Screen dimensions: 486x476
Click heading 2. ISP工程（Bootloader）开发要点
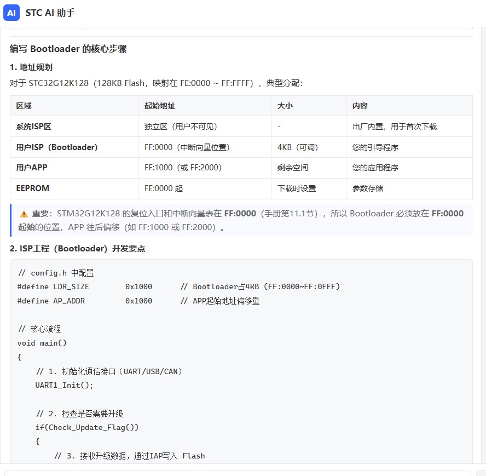point(78,249)
